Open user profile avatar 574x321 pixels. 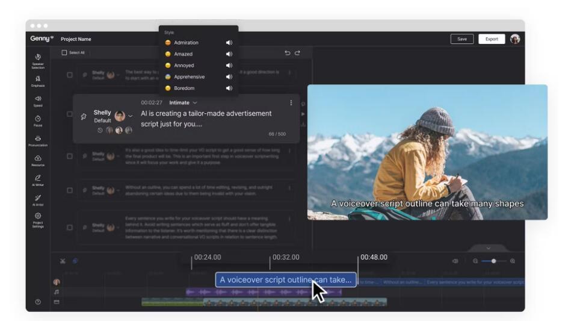coord(515,39)
